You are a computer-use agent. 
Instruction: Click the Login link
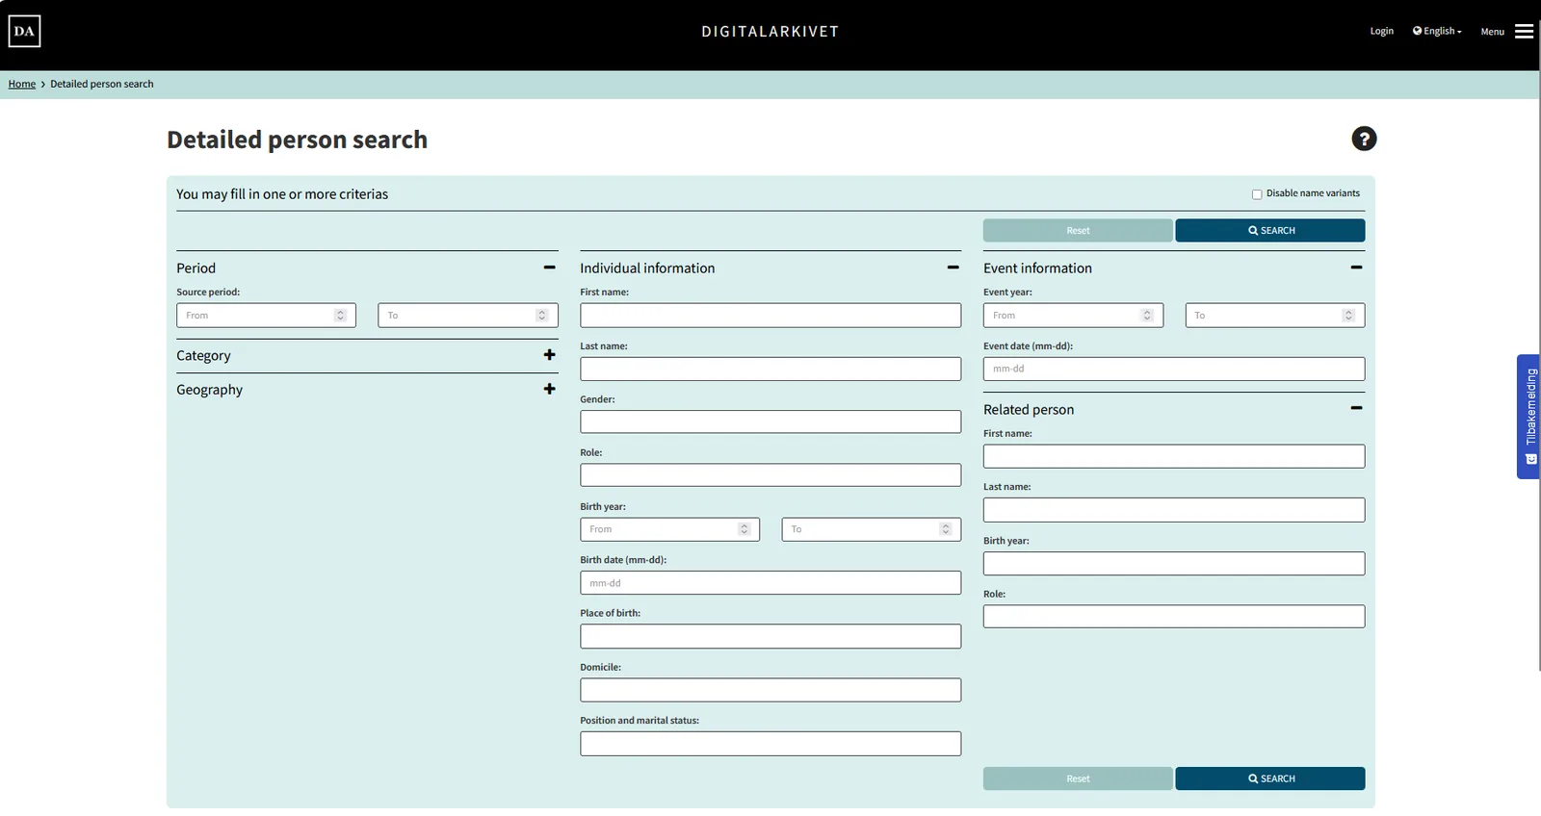(1382, 31)
